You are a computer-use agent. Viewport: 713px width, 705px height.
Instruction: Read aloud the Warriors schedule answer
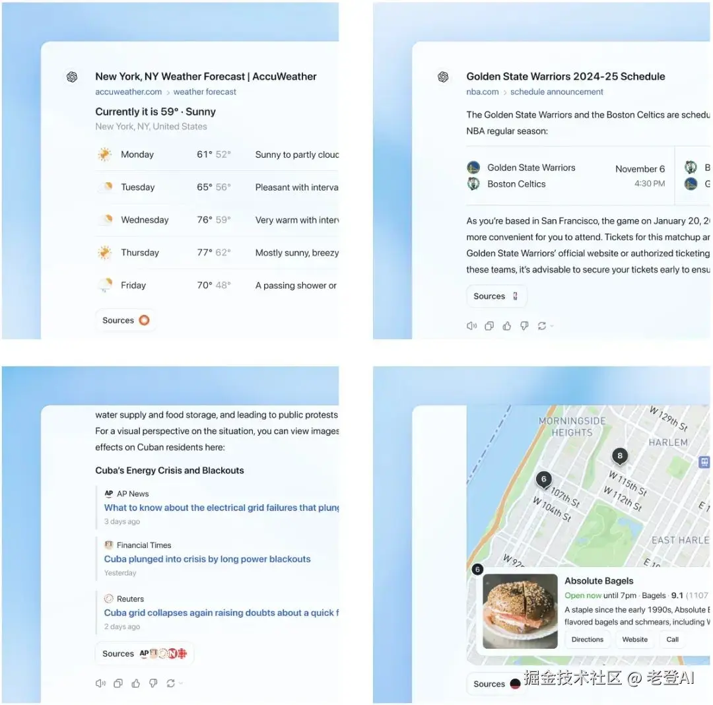(471, 326)
